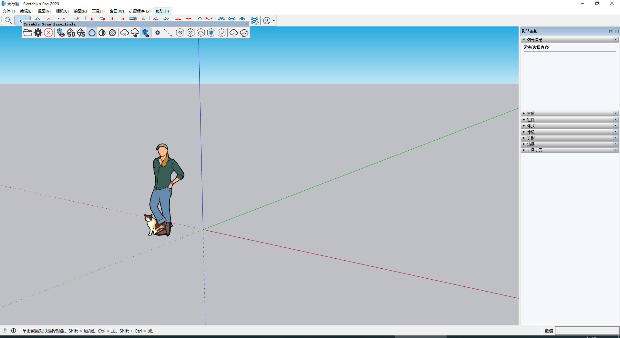Open the 相机(C) menu
Viewport: 620px width, 338px height.
[x=62, y=11]
